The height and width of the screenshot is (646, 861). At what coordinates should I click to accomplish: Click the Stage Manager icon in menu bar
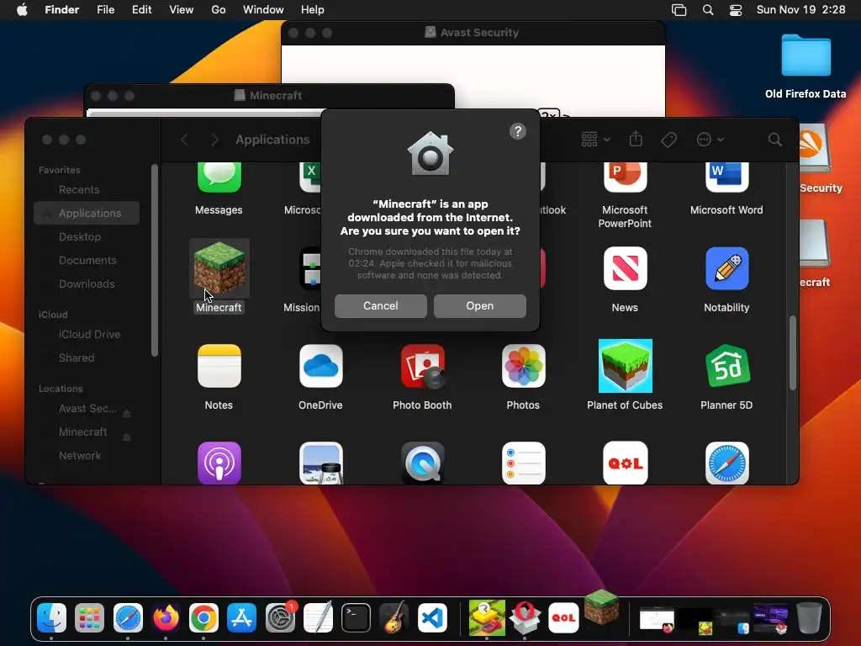[x=679, y=10]
